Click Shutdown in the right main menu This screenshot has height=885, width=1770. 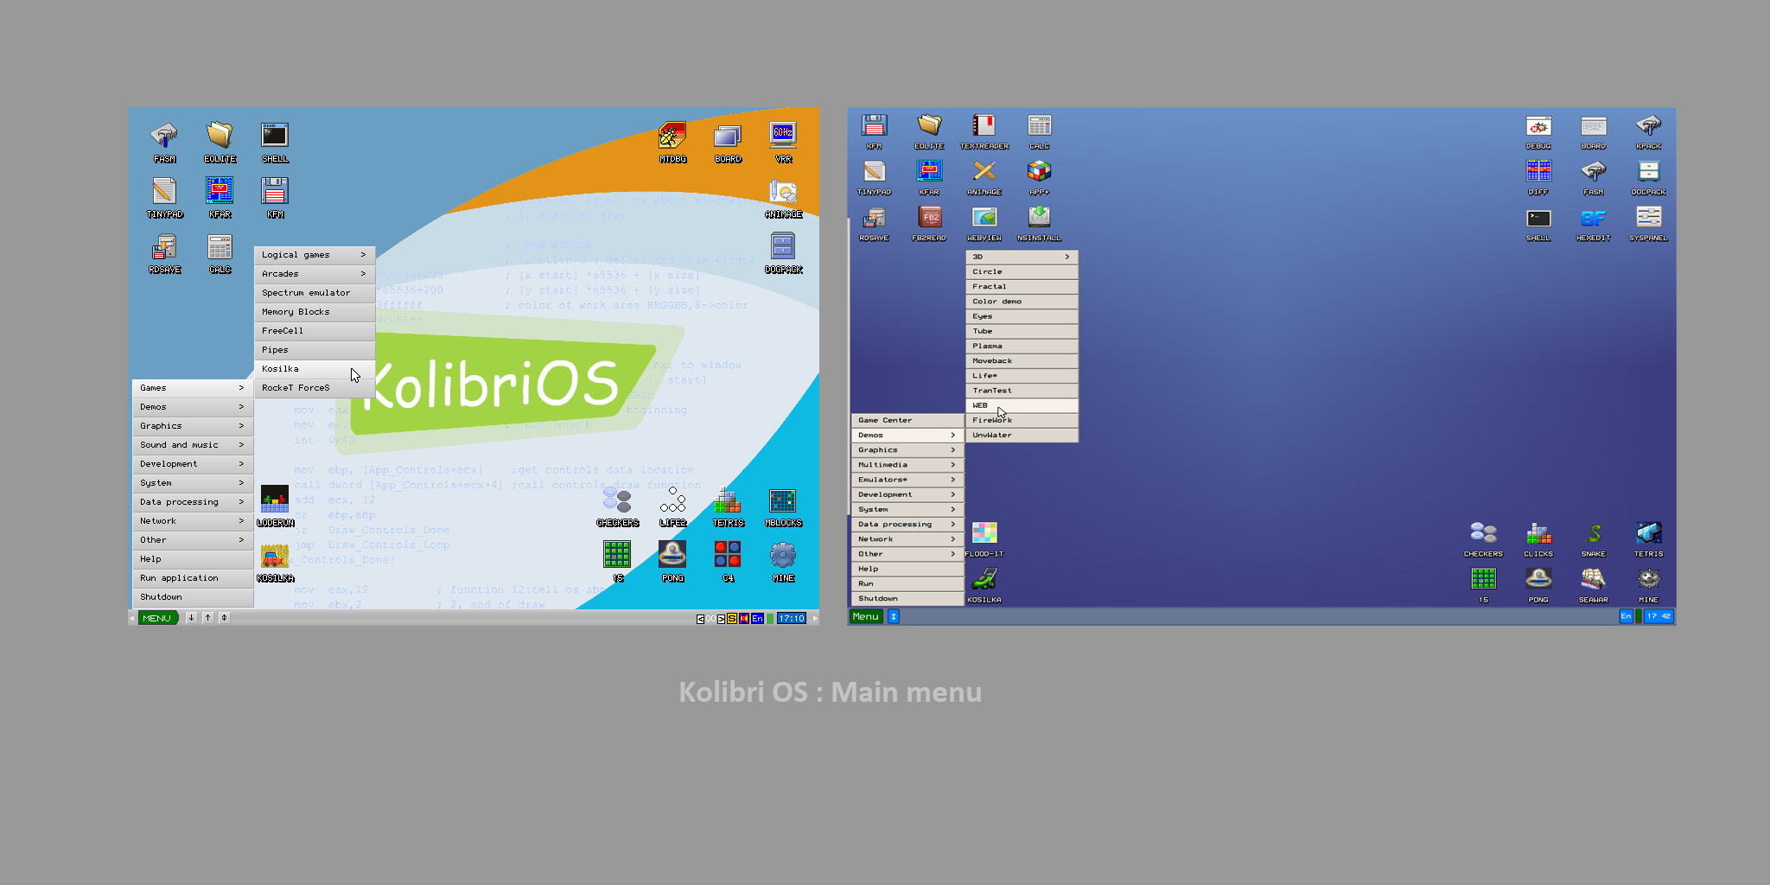coord(907,599)
